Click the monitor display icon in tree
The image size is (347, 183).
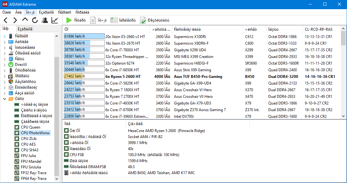point(11,42)
